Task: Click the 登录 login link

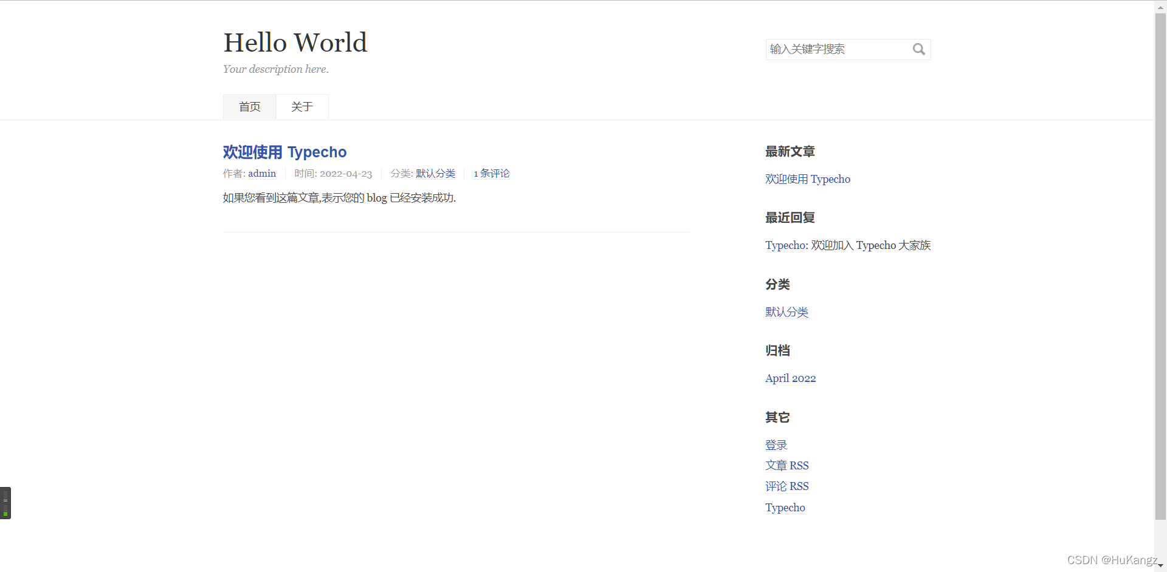Action: (776, 445)
